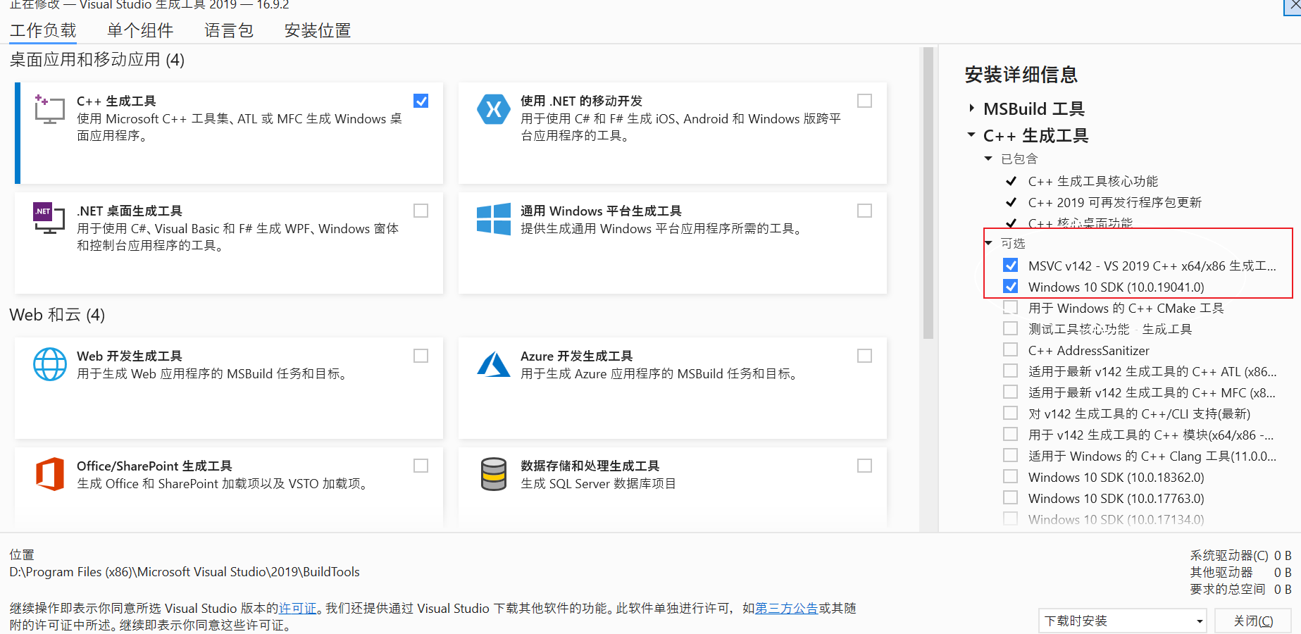
Task: Select the C++ 生成工具核心功能 included item
Action: coord(1093,181)
